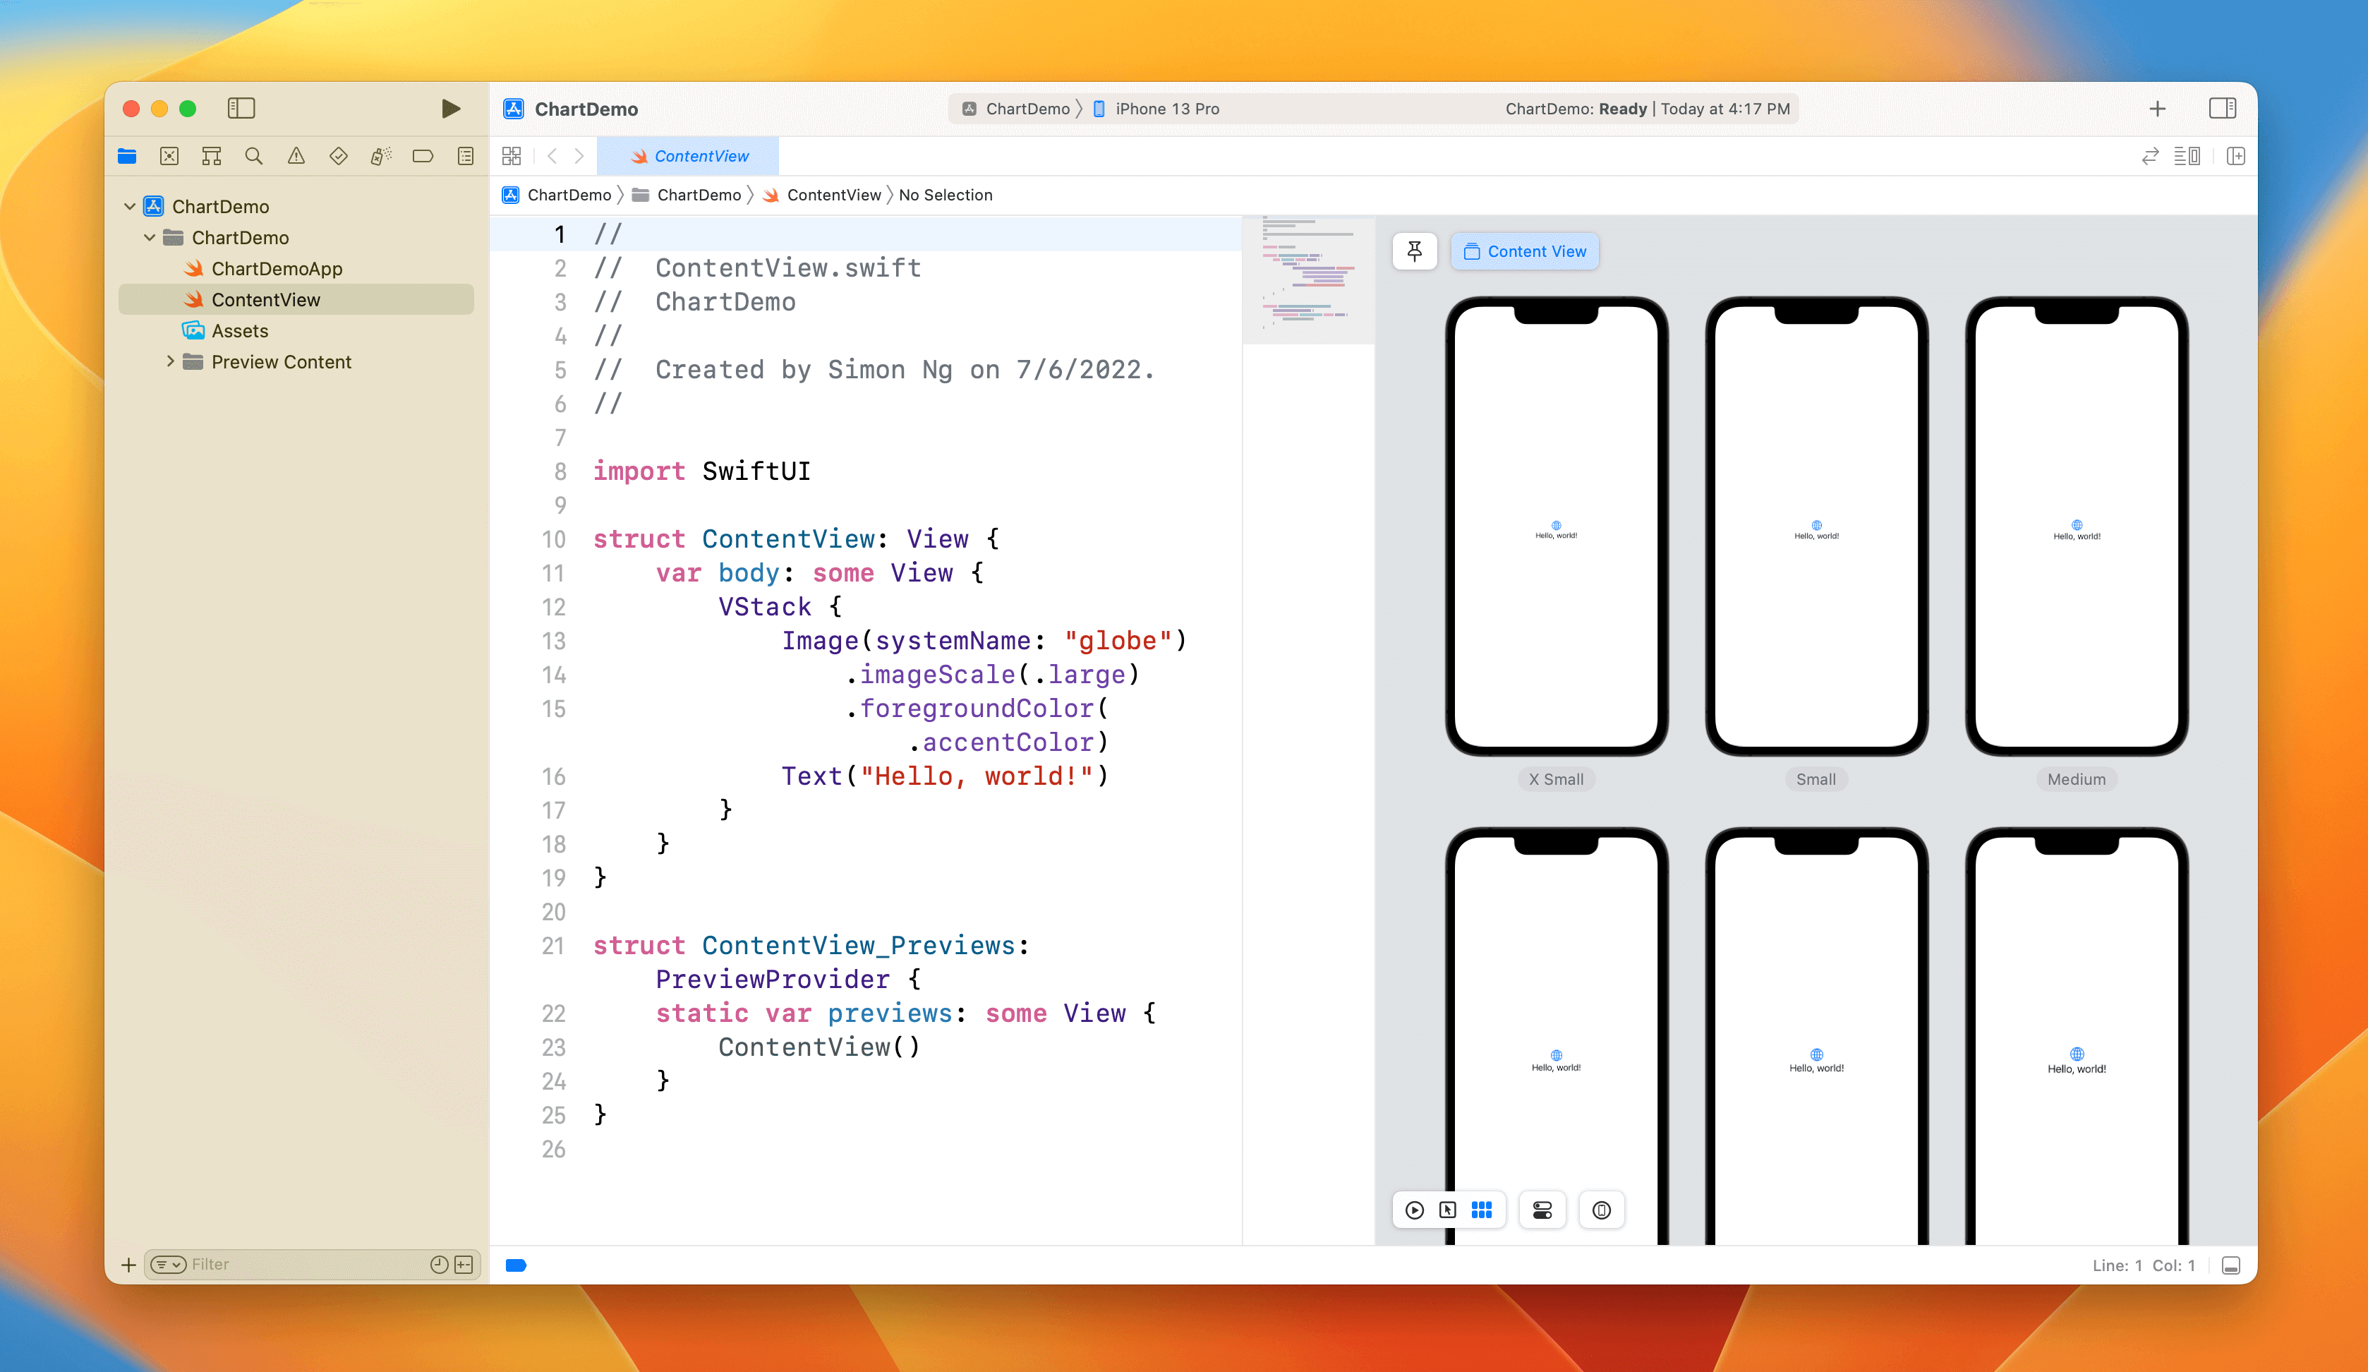The width and height of the screenshot is (2368, 1372).
Task: Open the Project navigator folder icon
Action: [x=128, y=156]
